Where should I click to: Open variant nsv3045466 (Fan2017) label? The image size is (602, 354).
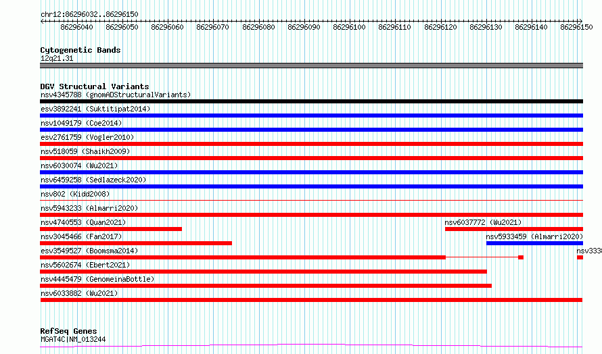pyautogui.click(x=81, y=236)
